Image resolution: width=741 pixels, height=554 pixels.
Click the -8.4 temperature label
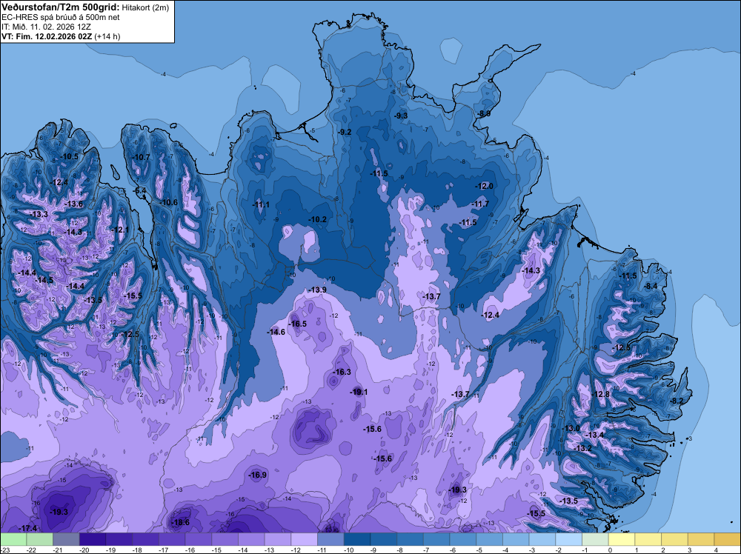click(651, 286)
